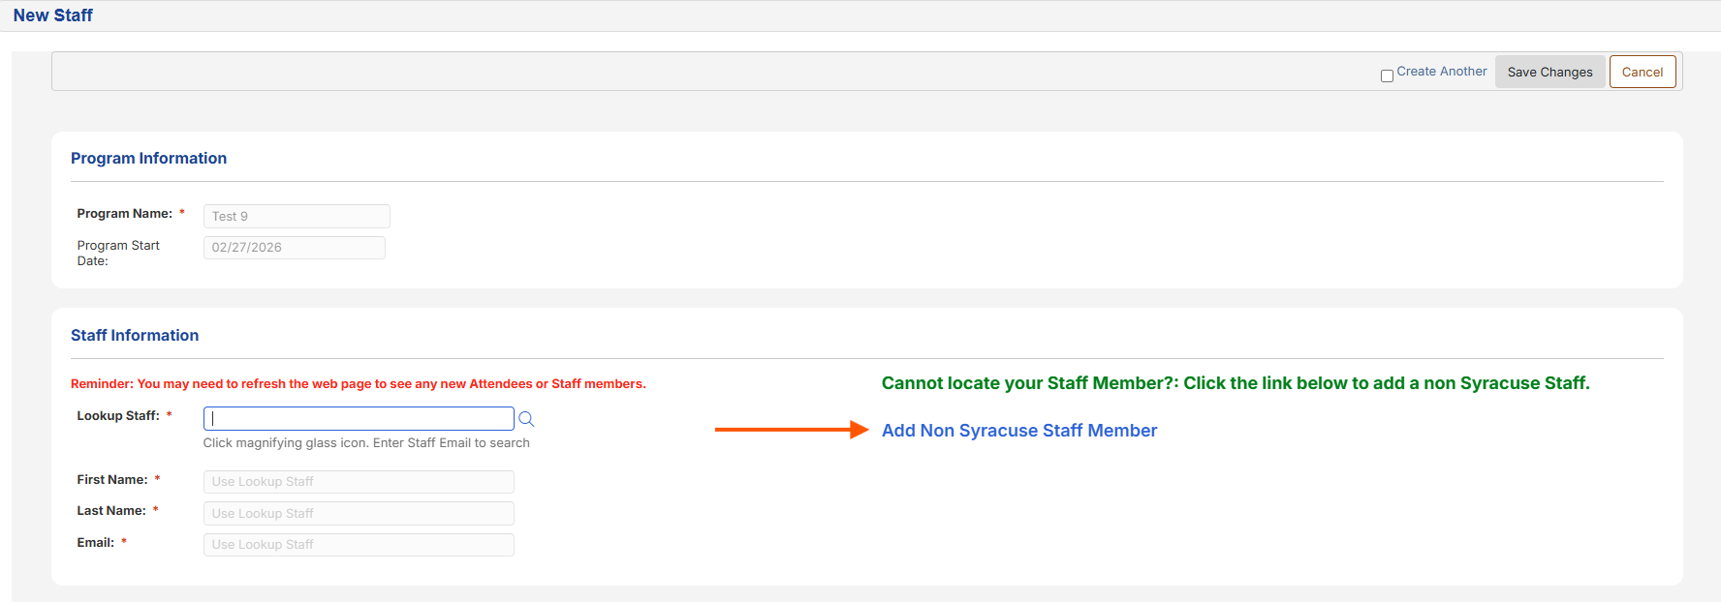Select the Program Start Date field

point(294,248)
